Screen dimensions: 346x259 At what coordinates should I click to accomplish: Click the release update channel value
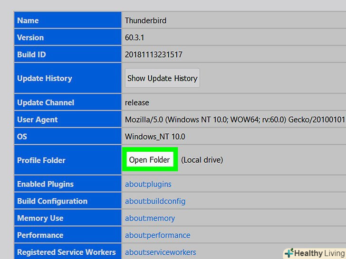coord(137,102)
